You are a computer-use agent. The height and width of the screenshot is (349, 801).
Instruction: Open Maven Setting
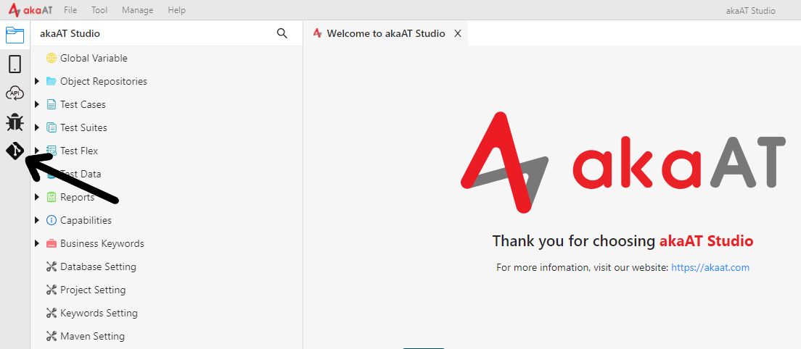click(92, 336)
